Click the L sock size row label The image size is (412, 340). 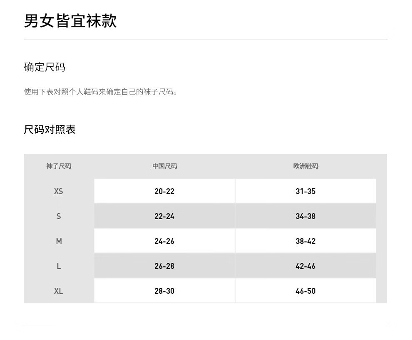59,266
